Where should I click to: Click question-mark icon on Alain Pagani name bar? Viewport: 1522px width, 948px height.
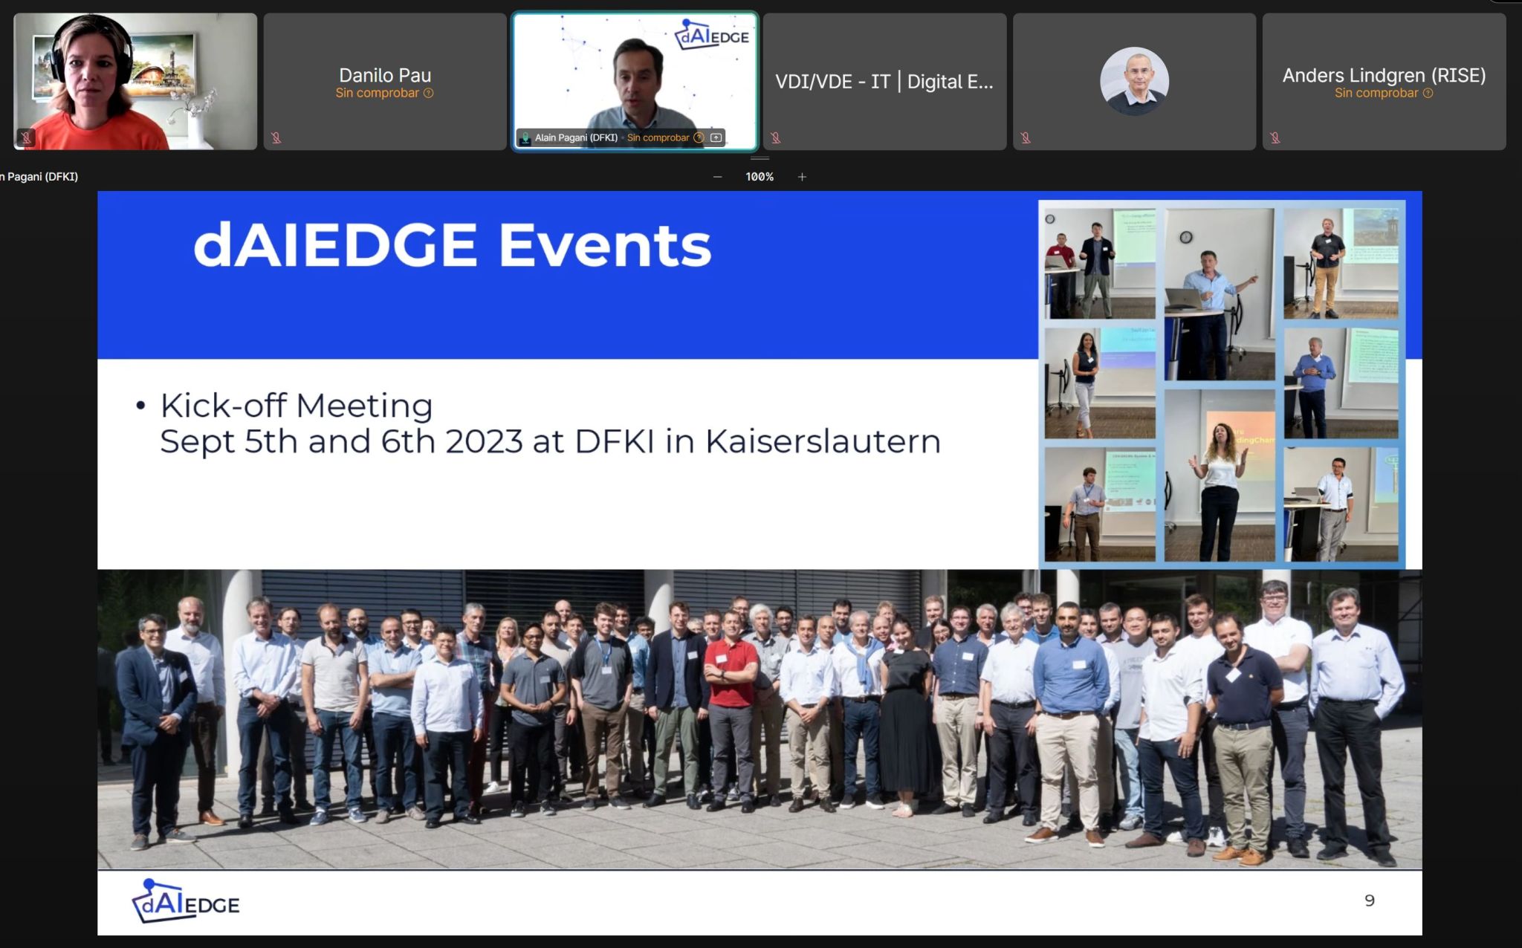699,137
